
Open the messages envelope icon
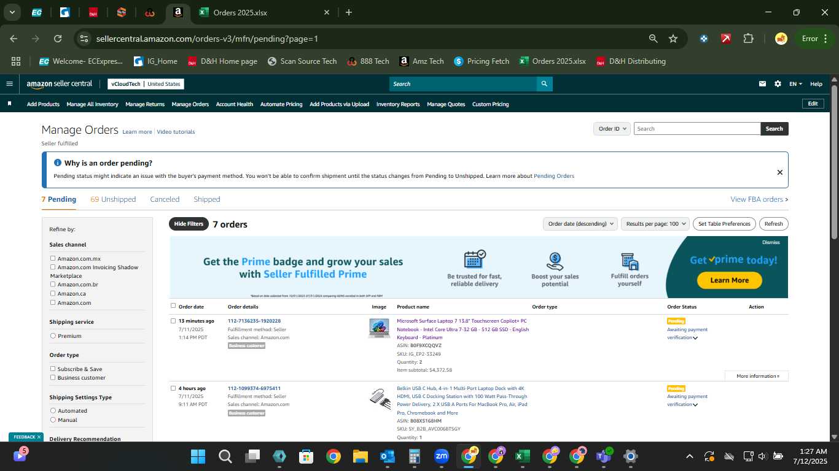762,84
